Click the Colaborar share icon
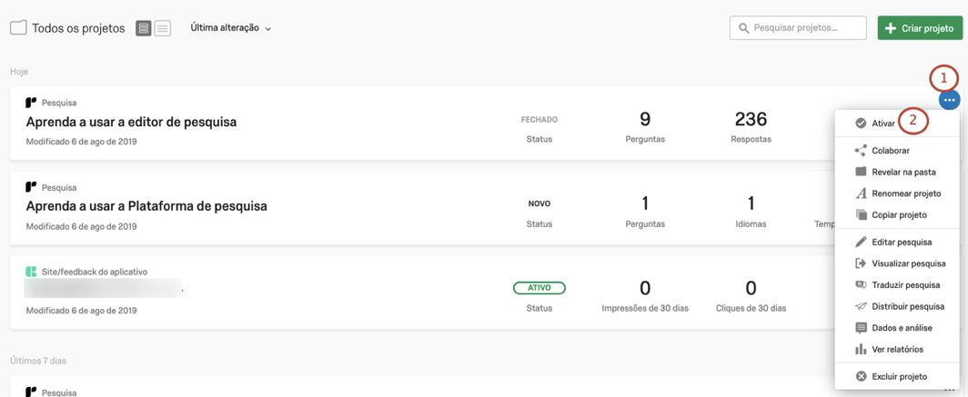Viewport: 968px width, 397px height. pyautogui.click(x=861, y=151)
